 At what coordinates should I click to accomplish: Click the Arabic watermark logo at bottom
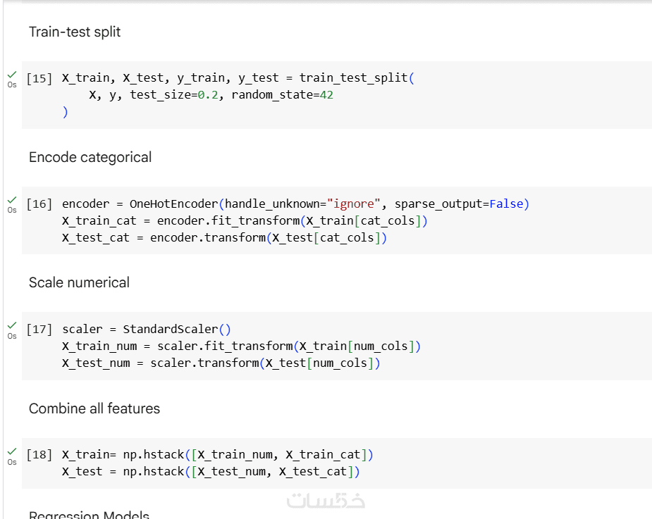[326, 501]
